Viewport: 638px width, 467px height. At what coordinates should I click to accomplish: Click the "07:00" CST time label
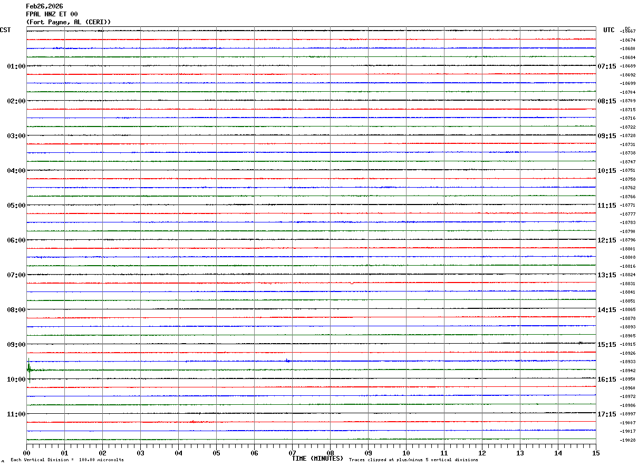pos(16,275)
